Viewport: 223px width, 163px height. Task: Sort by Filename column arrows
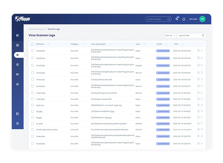coord(48,44)
